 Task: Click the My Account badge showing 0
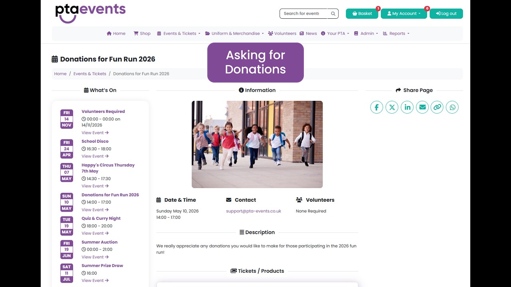tap(427, 8)
